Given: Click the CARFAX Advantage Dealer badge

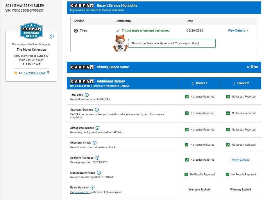Looking at the screenshot, I should [31, 31].
